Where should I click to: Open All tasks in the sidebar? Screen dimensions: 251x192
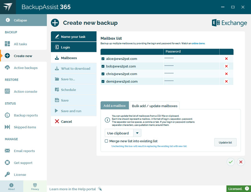pyautogui.click(x=23, y=44)
